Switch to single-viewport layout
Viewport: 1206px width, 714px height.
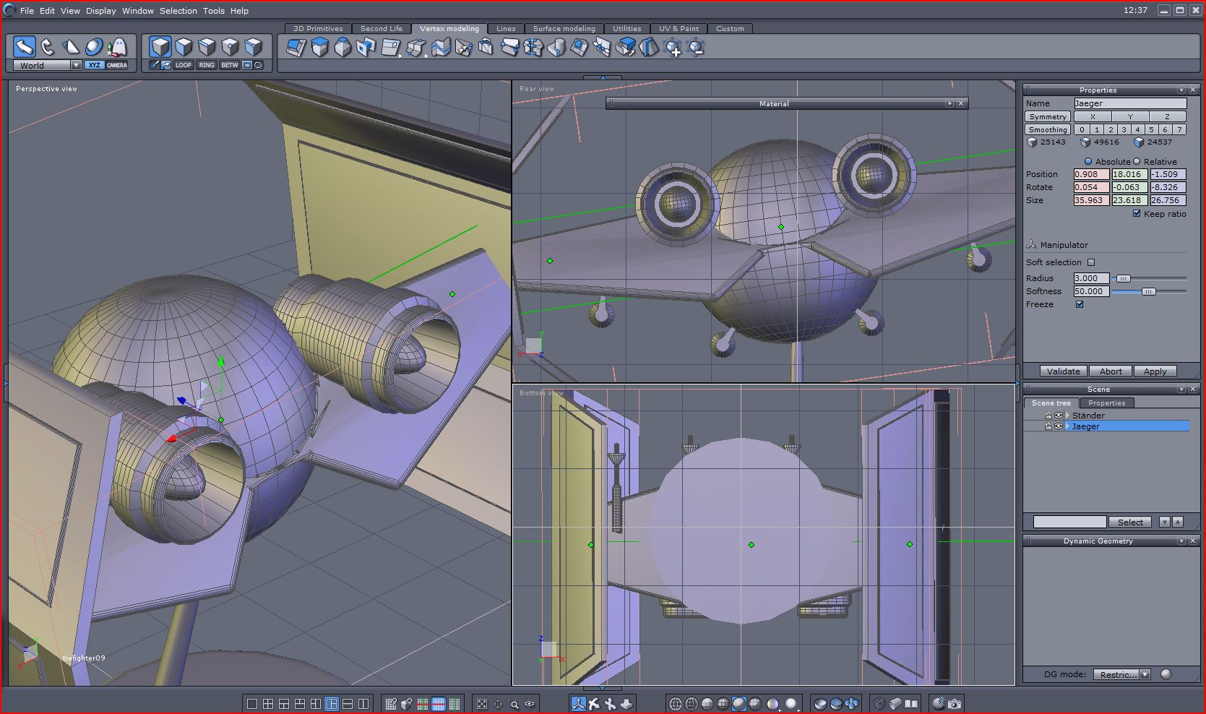pyautogui.click(x=252, y=703)
